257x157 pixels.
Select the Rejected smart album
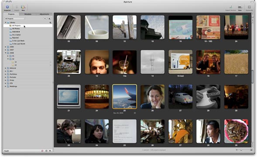click(x=15, y=38)
